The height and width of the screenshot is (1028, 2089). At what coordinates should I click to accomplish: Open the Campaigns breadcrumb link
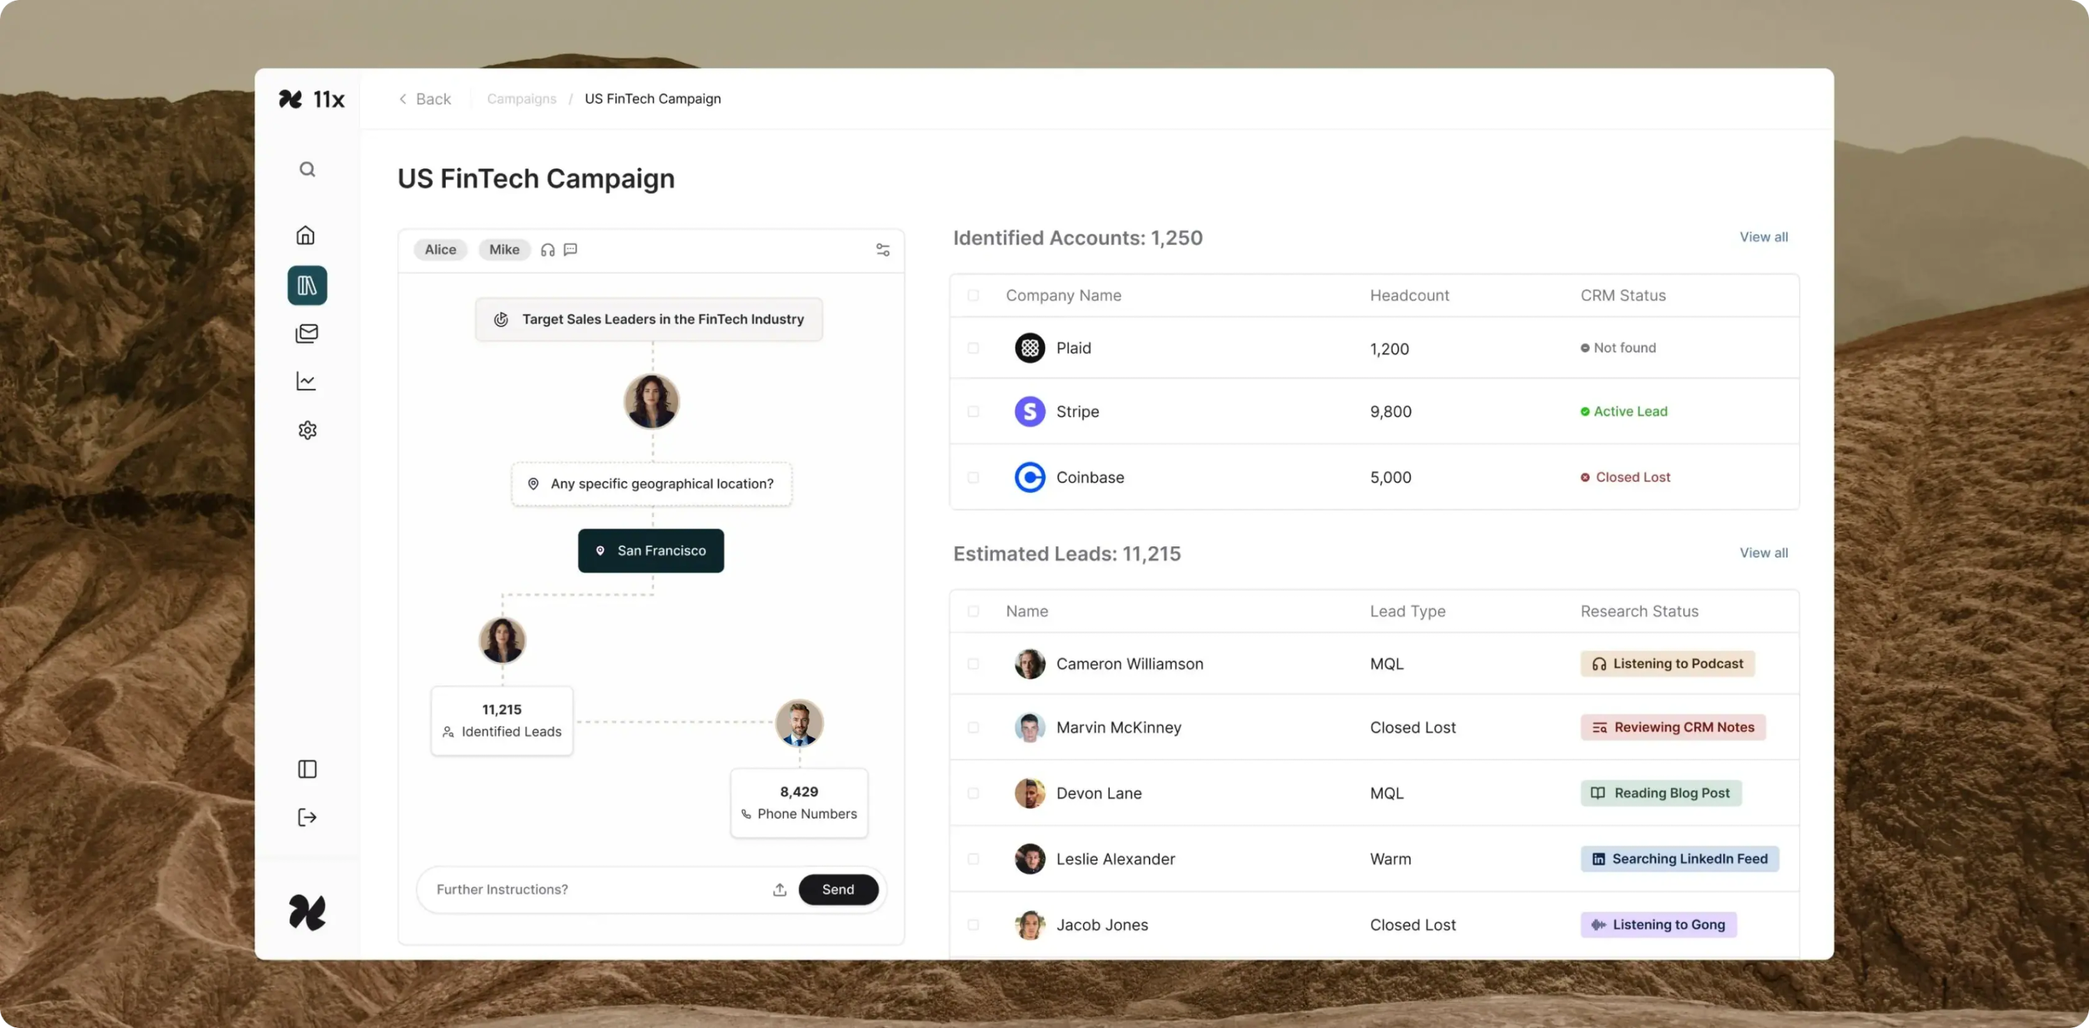coord(521,98)
